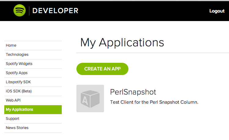Open the Support sidebar link
Viewport: 229px width, 140px height.
(33, 119)
